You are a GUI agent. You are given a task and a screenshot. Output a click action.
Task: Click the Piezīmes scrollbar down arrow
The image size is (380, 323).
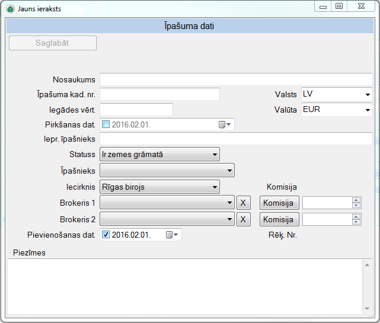(x=368, y=308)
